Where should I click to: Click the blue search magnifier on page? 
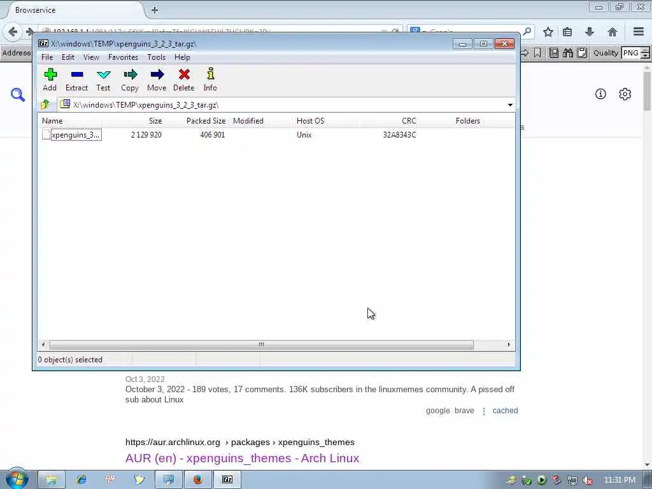point(18,95)
